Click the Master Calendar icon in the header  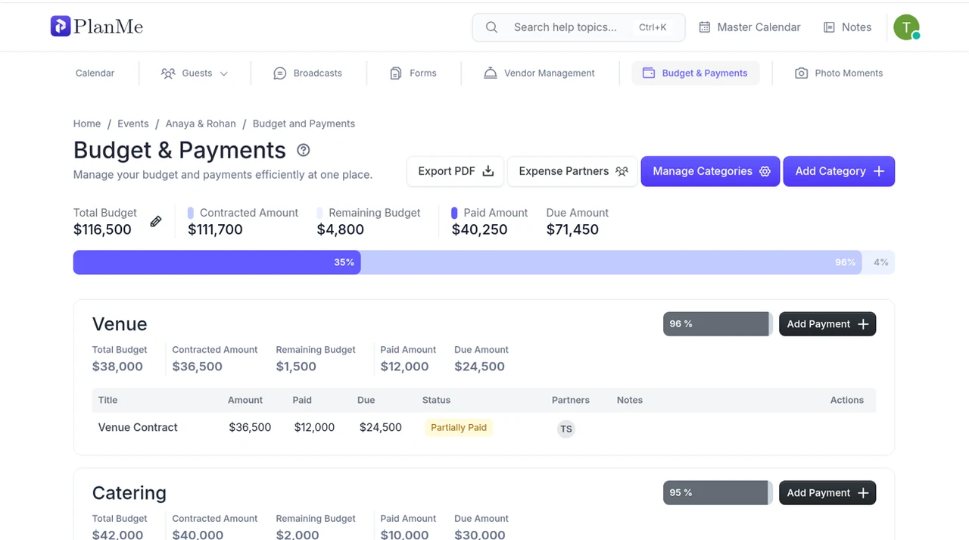click(704, 27)
